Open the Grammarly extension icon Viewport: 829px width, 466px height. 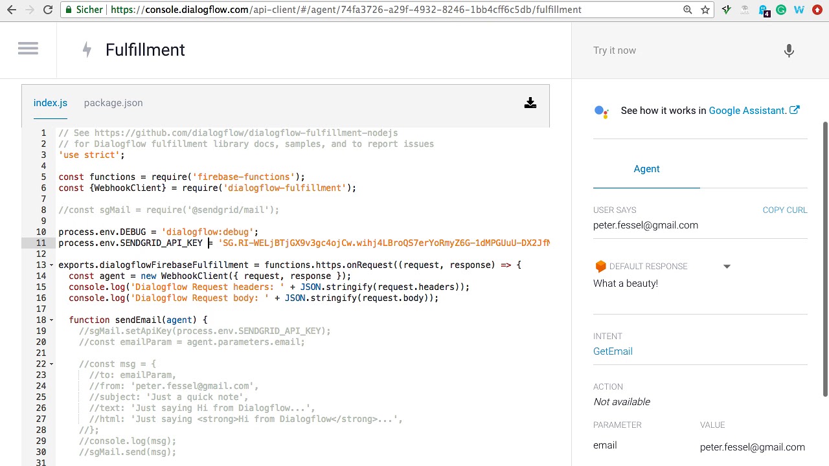tap(781, 10)
